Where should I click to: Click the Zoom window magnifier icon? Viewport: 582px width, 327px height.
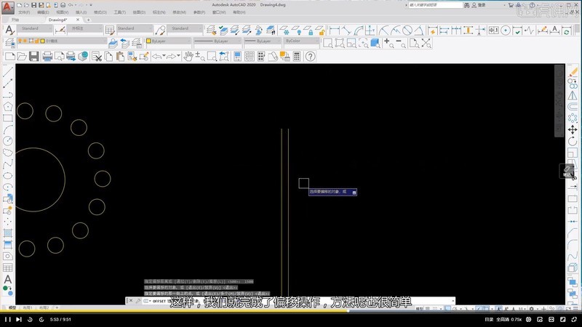[212, 57]
